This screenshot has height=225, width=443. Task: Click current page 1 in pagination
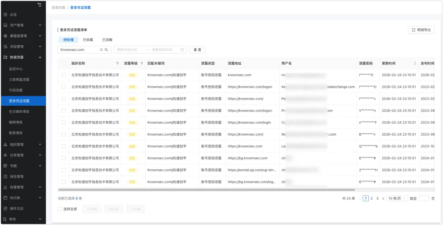(365, 198)
